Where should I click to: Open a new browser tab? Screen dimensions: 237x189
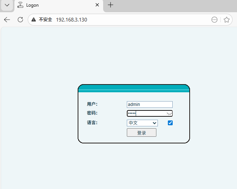click(110, 5)
